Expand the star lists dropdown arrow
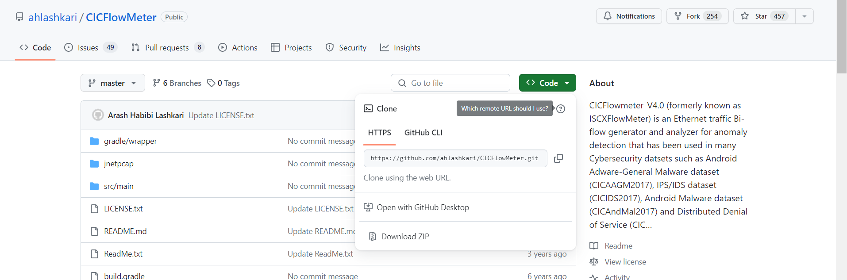This screenshot has width=847, height=280. click(x=805, y=16)
